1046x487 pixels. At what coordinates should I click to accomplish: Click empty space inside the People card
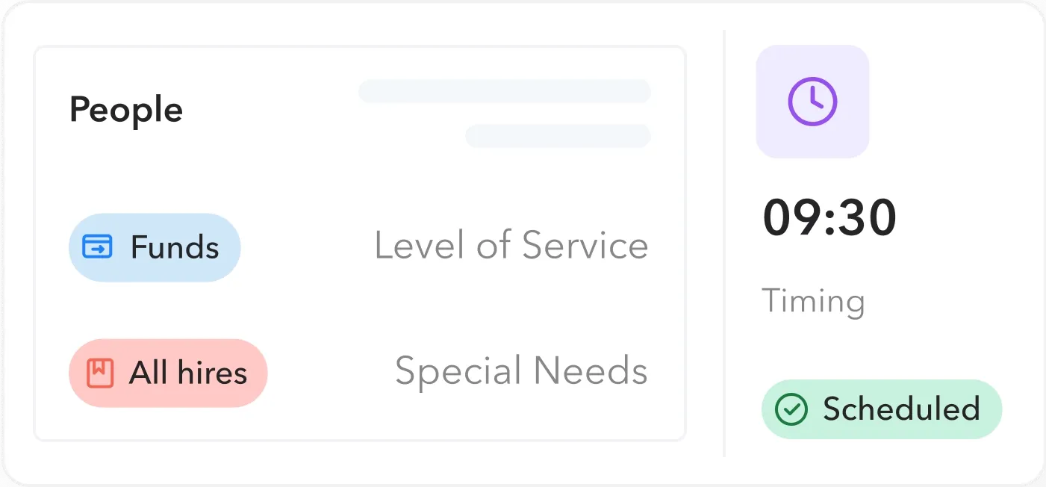tap(299, 179)
